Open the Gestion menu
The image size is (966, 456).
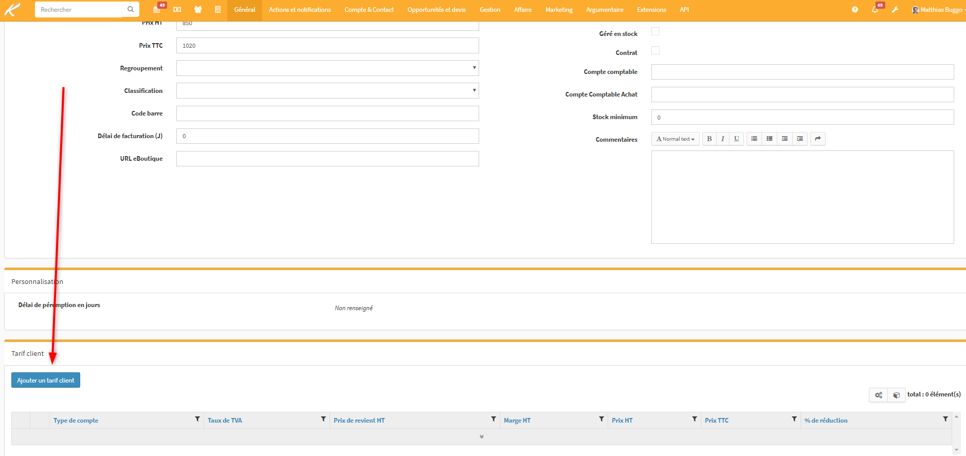(490, 10)
